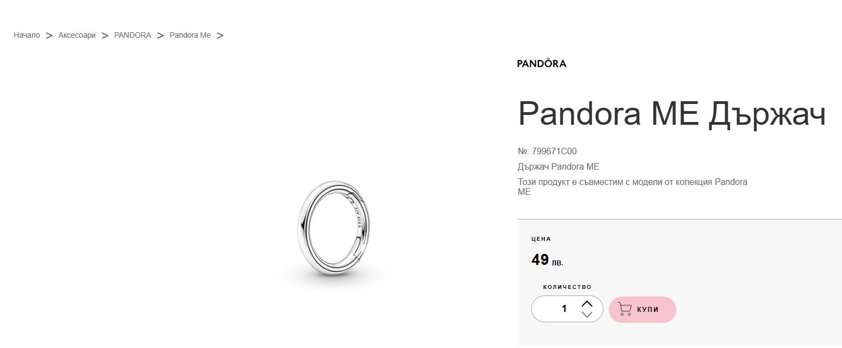Click the chevron after Pandora Me breadcrumb
This screenshot has height=348, width=842.
tap(220, 36)
